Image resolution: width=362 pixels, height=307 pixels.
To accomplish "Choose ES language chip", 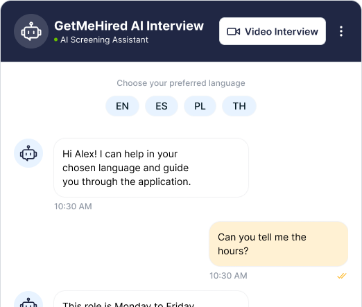I will [x=162, y=106].
